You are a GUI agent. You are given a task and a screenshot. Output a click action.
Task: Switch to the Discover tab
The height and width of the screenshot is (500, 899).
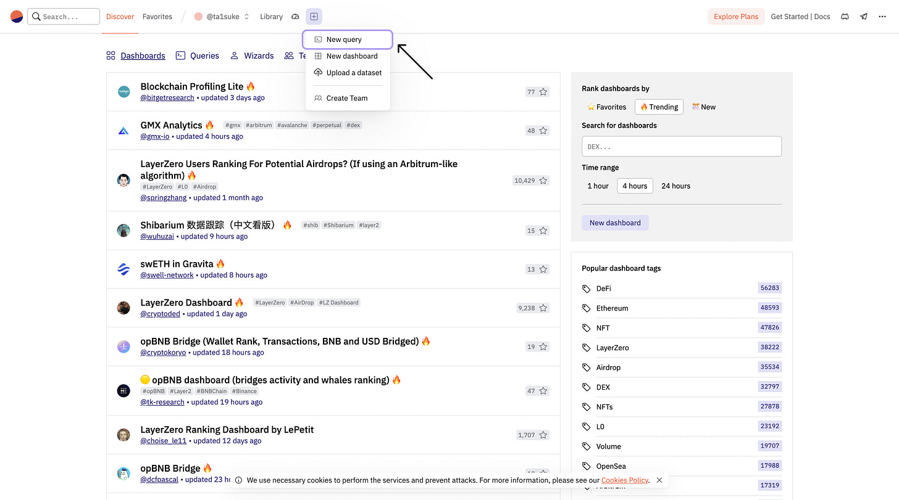(x=120, y=17)
